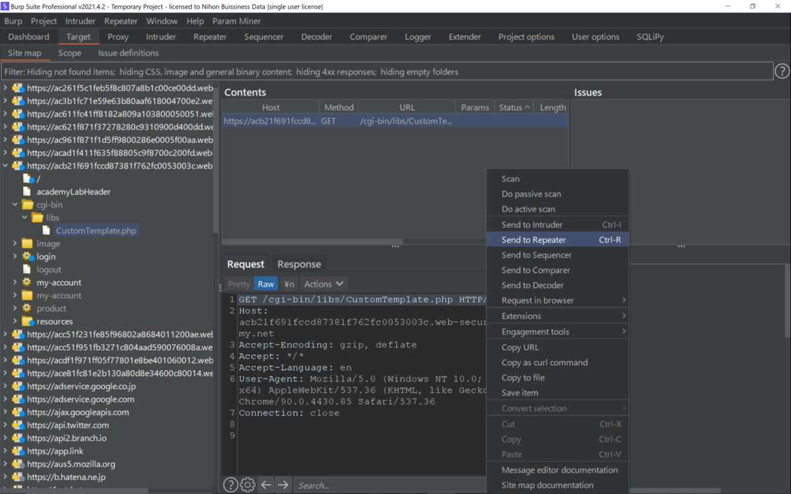Screen dimensions: 791x494
Task: Expand the product node
Action: tap(15, 308)
